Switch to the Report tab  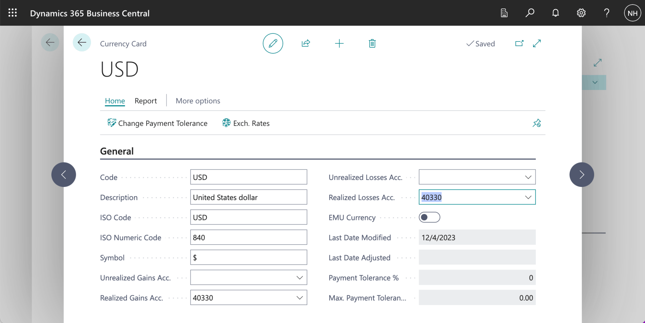coord(145,101)
